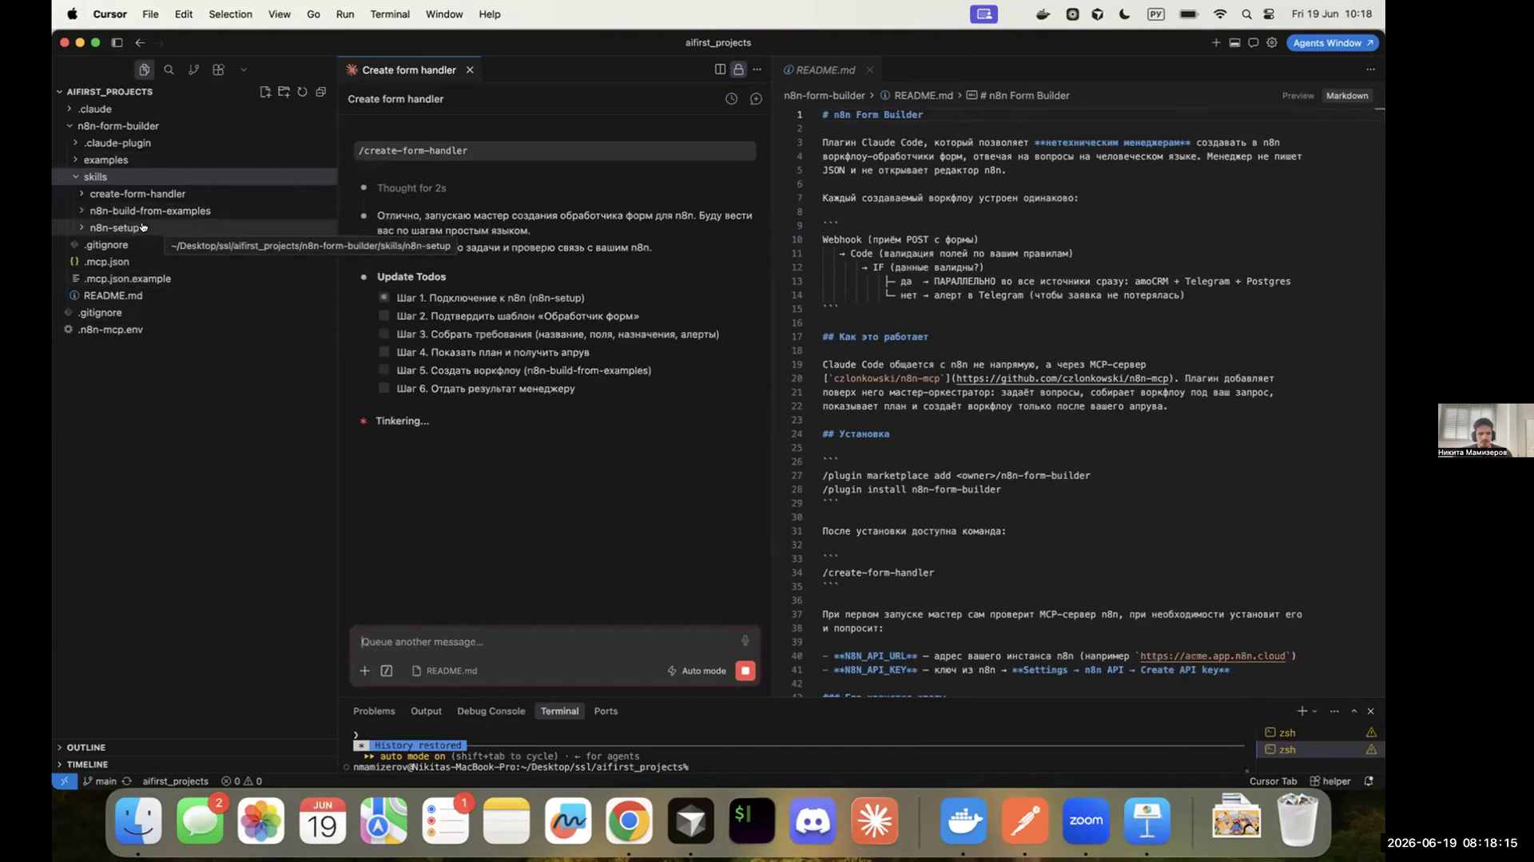Image resolution: width=1534 pixels, height=862 pixels.
Task: Refresh the explorer file tree
Action: tap(302, 92)
